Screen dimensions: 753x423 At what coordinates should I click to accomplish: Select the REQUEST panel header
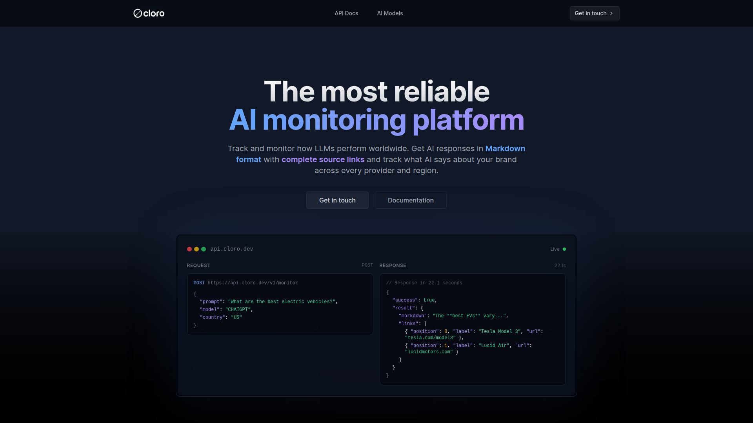point(198,265)
